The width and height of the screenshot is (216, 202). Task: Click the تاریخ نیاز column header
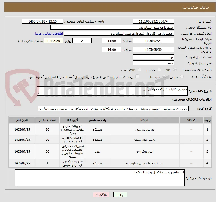(x=22, y=120)
